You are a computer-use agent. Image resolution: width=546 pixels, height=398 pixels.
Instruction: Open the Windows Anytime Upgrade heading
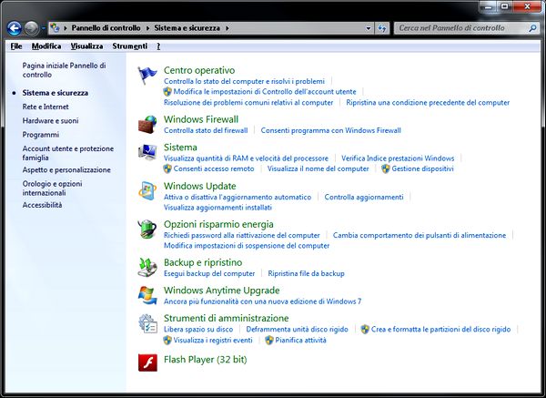click(221, 291)
